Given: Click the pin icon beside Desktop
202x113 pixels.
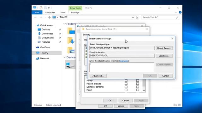Looking at the screenshot, I should coord(60,30).
